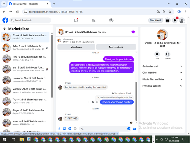Open Isra conversation in list
The width and height of the screenshot is (190, 143).
[25, 69]
